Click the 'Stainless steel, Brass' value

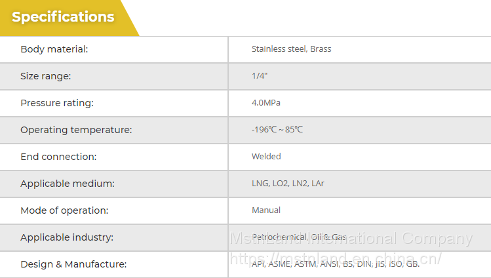tap(291, 49)
